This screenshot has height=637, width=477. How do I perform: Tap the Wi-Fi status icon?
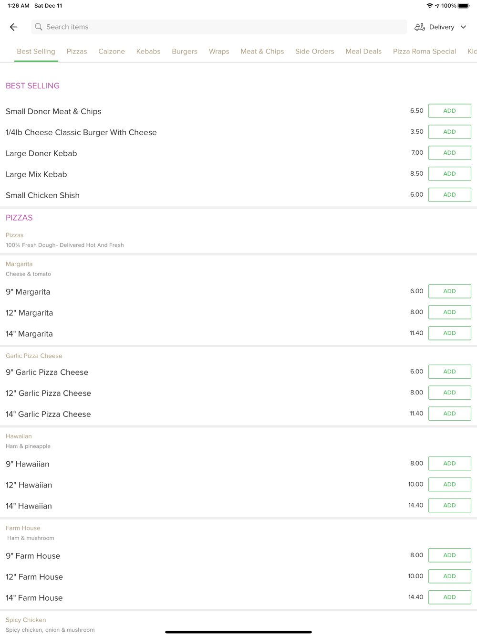[429, 6]
